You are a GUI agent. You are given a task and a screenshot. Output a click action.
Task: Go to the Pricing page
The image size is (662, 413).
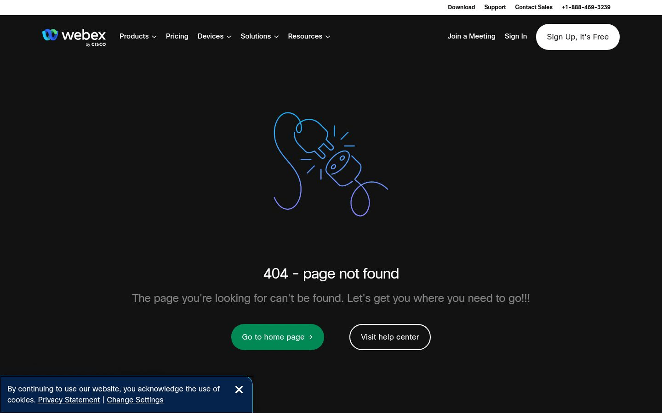(177, 36)
